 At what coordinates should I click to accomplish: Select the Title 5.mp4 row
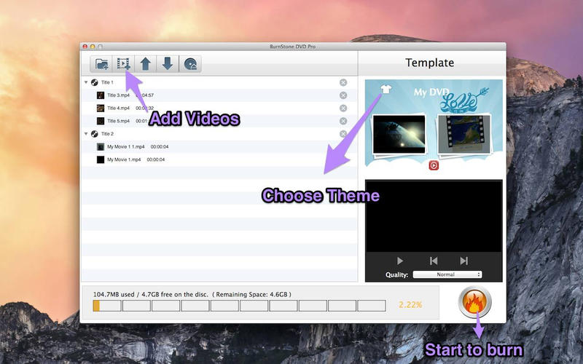(x=219, y=121)
